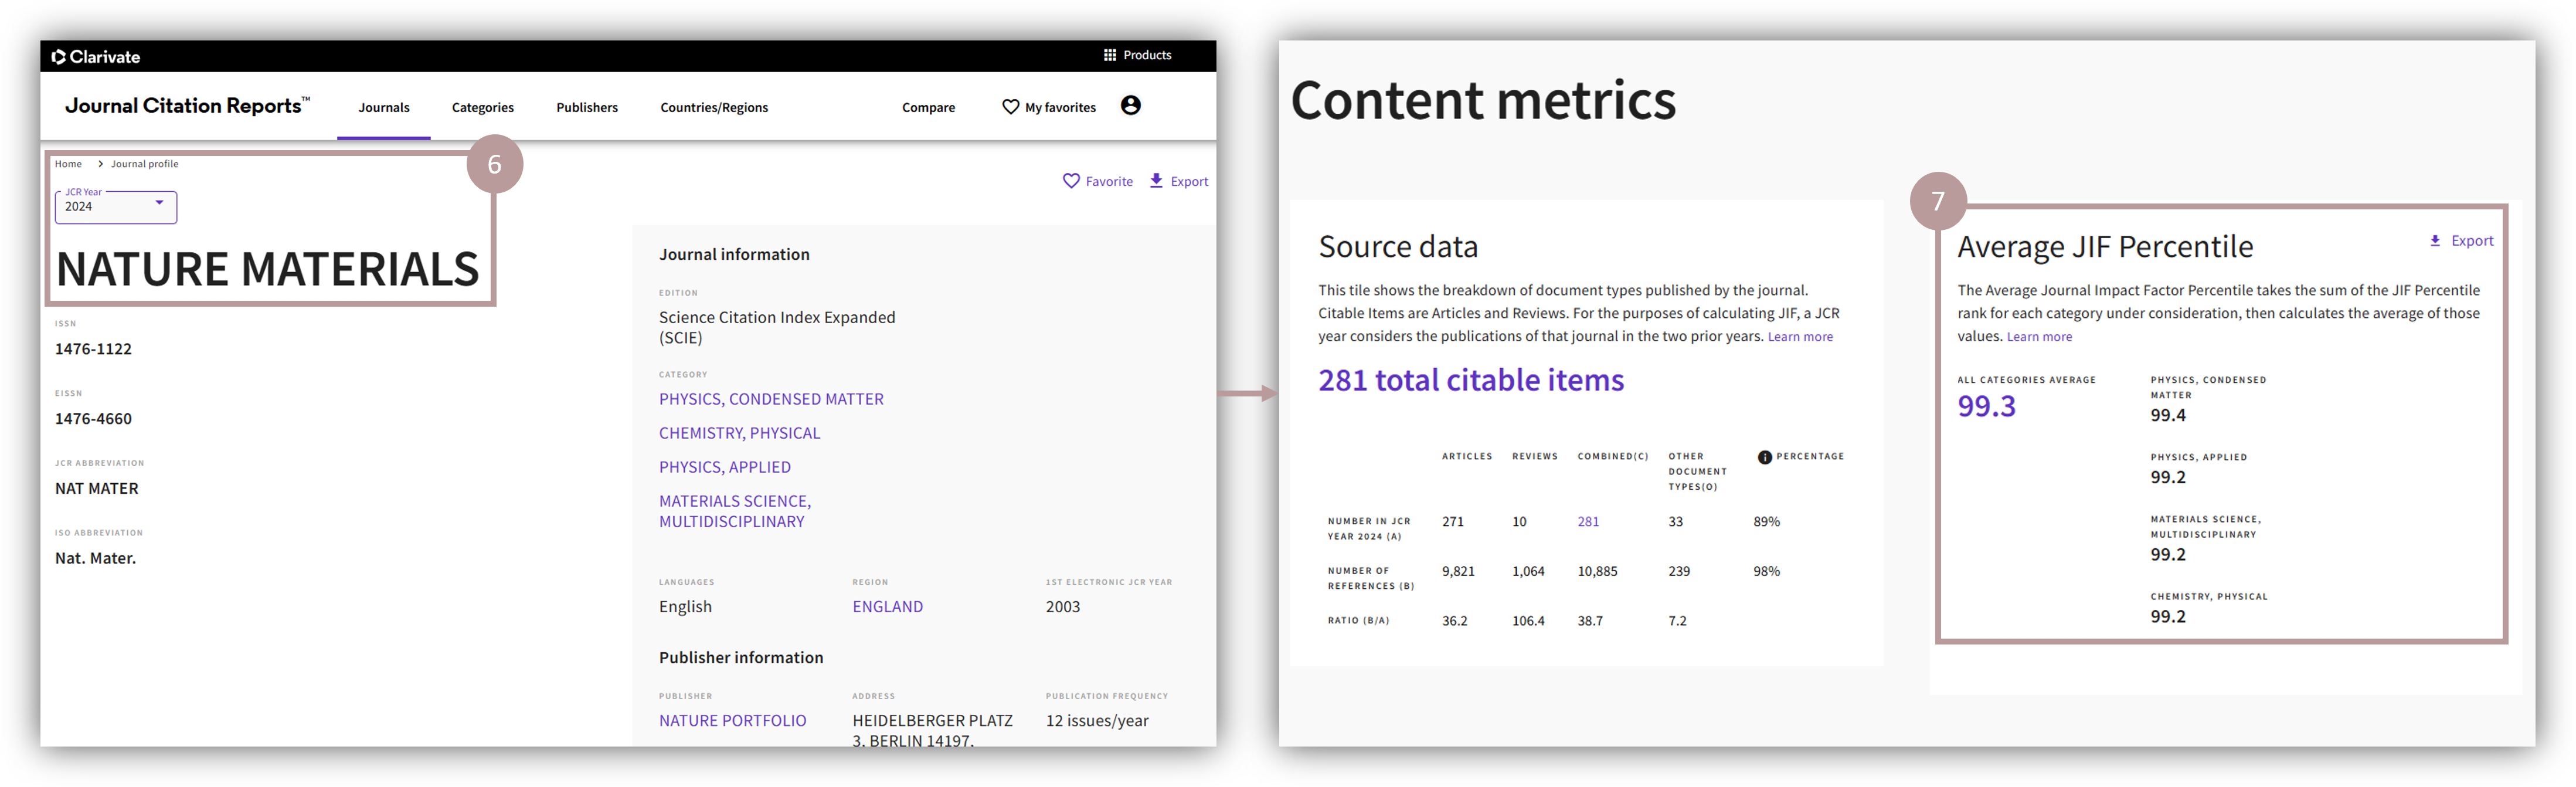Click Journal profile breadcrumb
Viewport: 2576px width, 787px height.
click(x=145, y=164)
